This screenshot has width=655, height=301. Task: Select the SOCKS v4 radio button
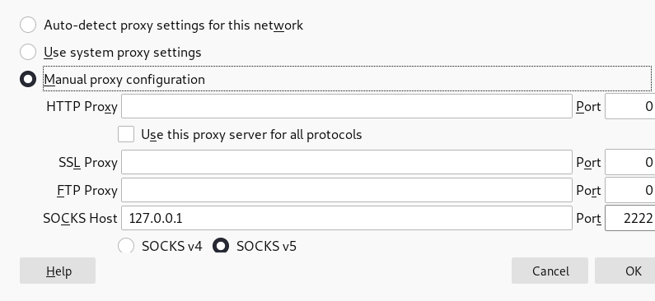pos(126,246)
